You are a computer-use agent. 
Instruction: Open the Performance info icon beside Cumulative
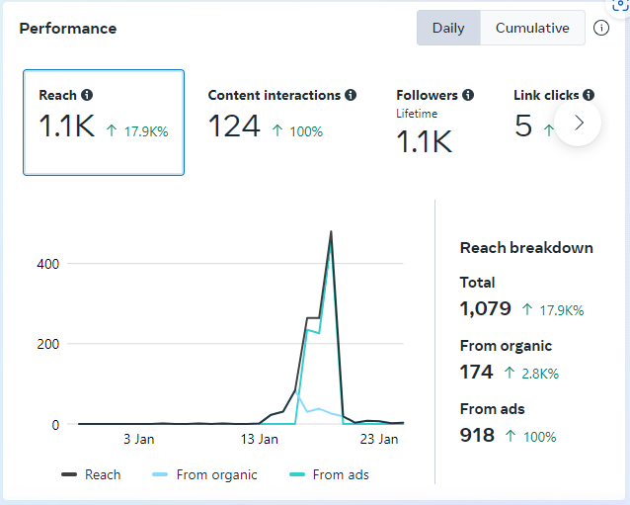[601, 28]
